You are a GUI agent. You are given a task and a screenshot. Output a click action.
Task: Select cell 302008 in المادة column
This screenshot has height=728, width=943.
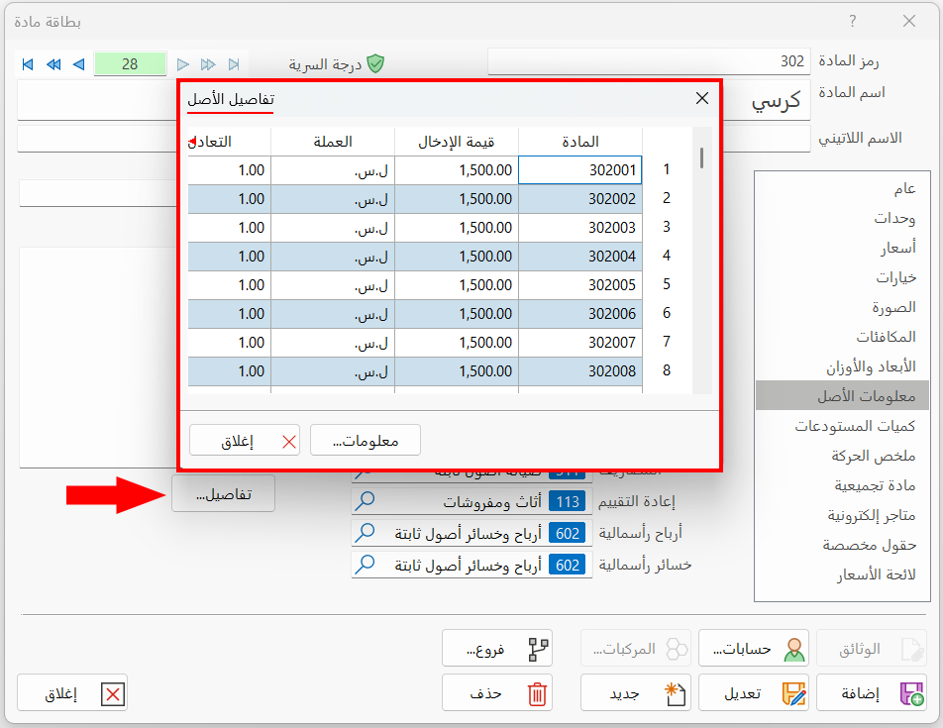[580, 371]
